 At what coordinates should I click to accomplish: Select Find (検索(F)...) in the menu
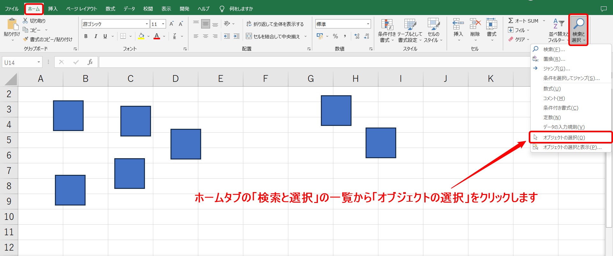571,49
